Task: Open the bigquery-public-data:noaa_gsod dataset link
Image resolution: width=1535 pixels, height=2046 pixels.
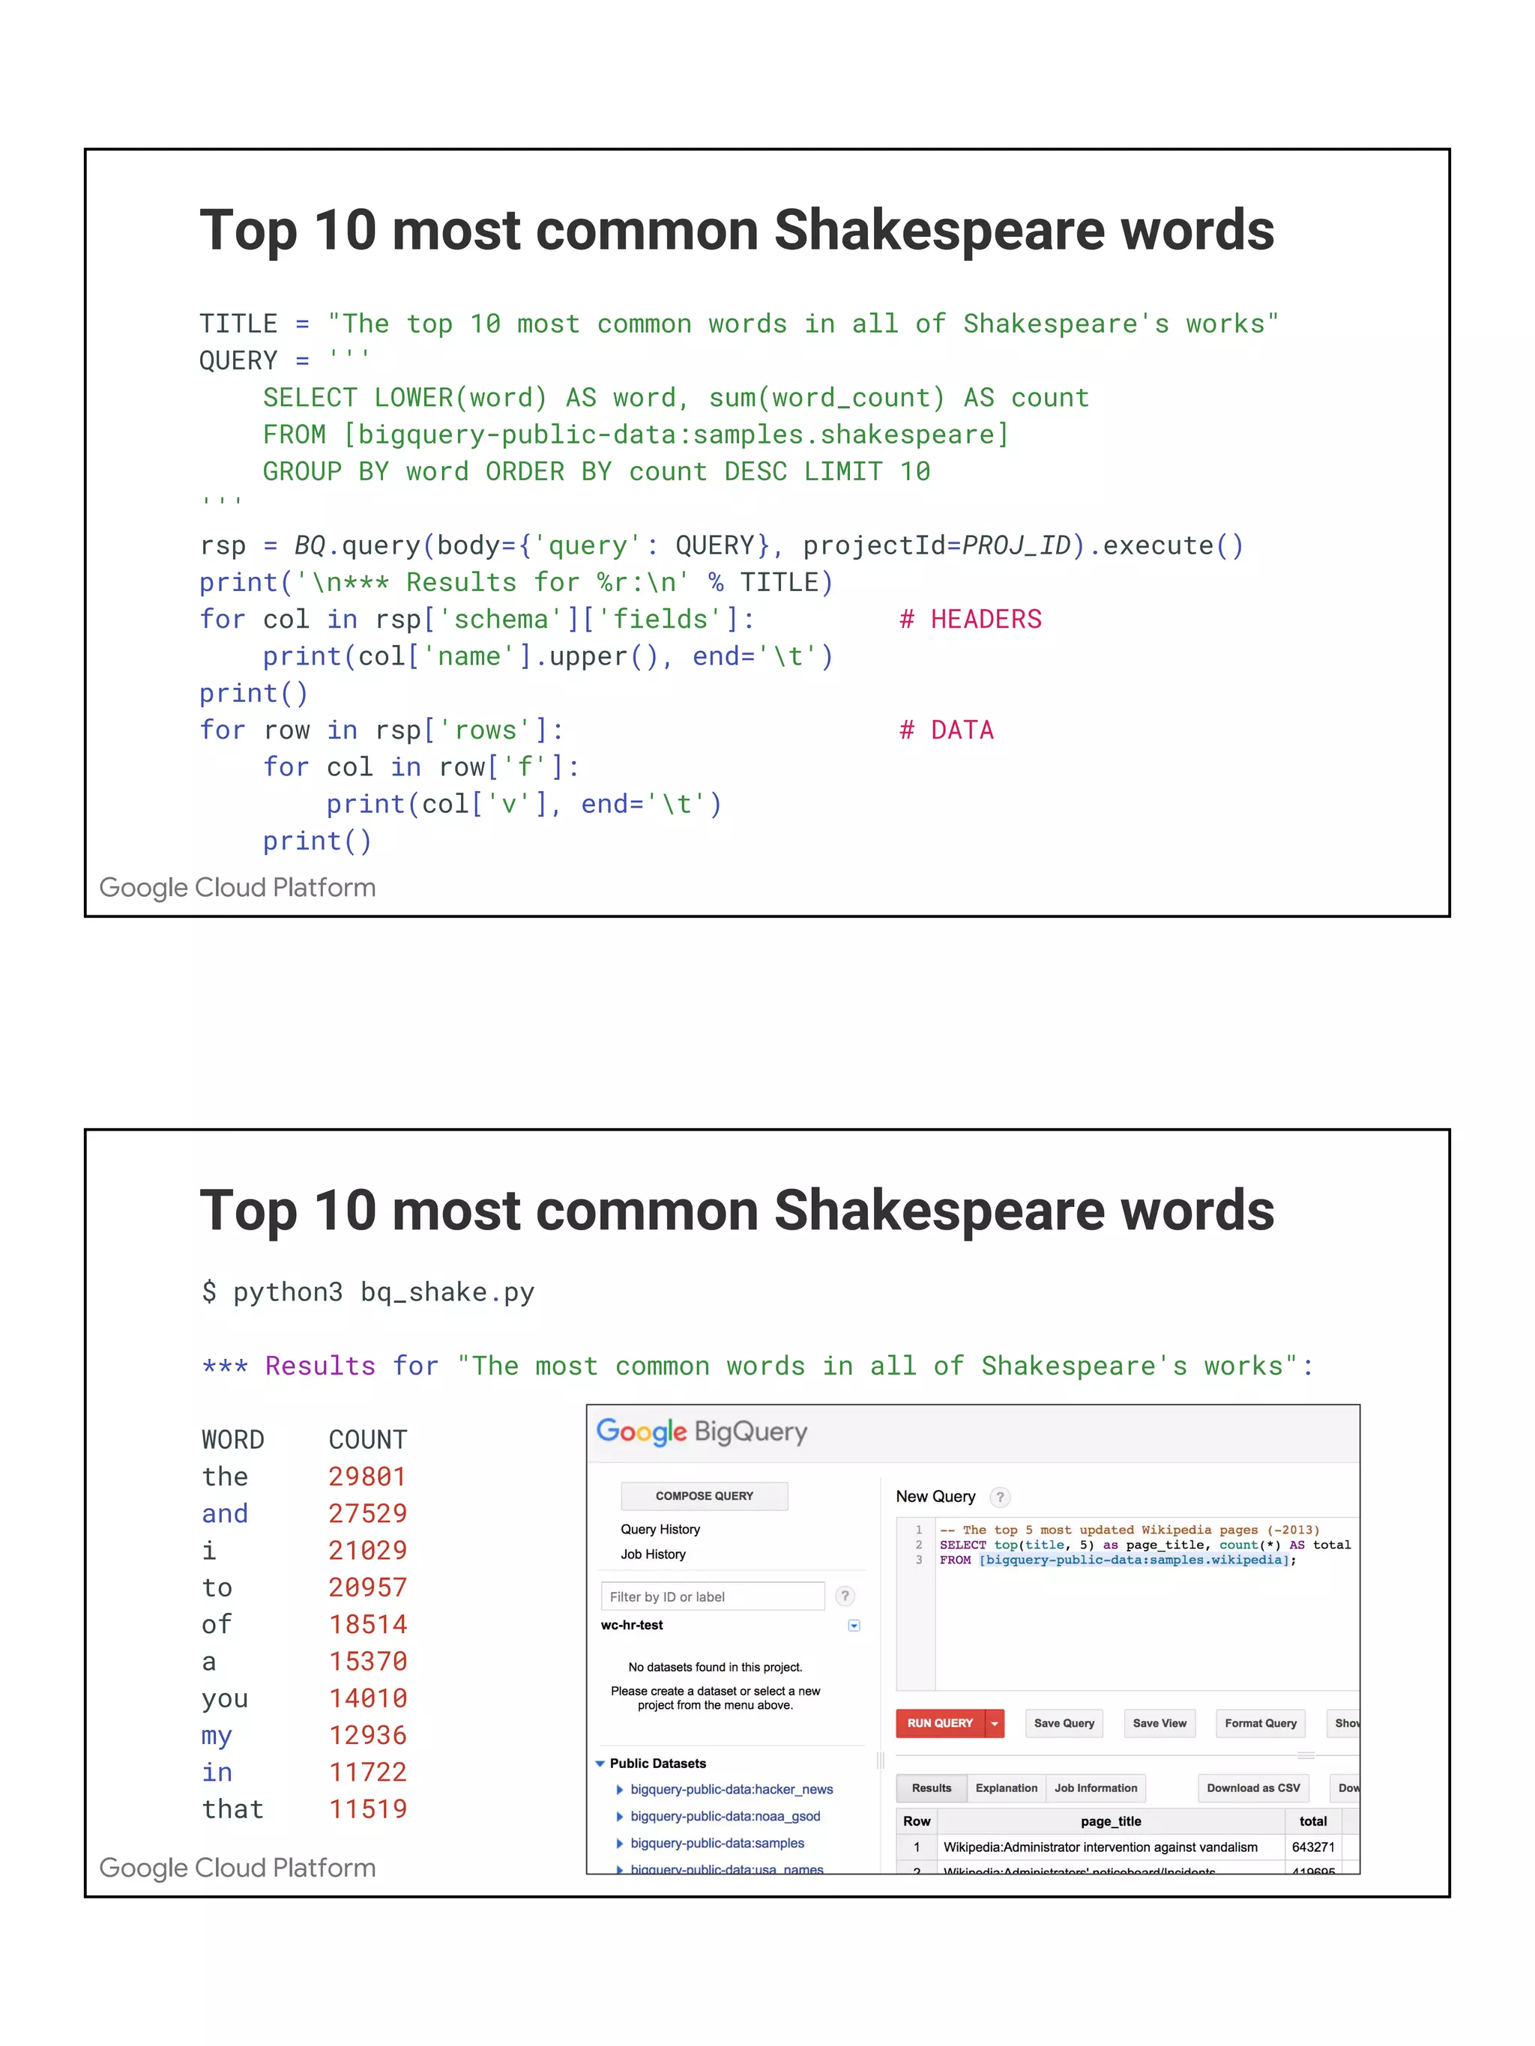Action: click(x=725, y=1817)
